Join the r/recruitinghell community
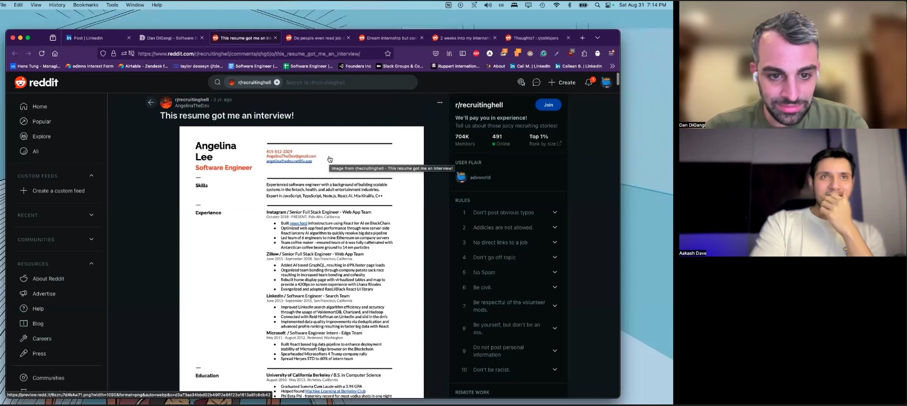This screenshot has height=406, width=907. click(548, 105)
